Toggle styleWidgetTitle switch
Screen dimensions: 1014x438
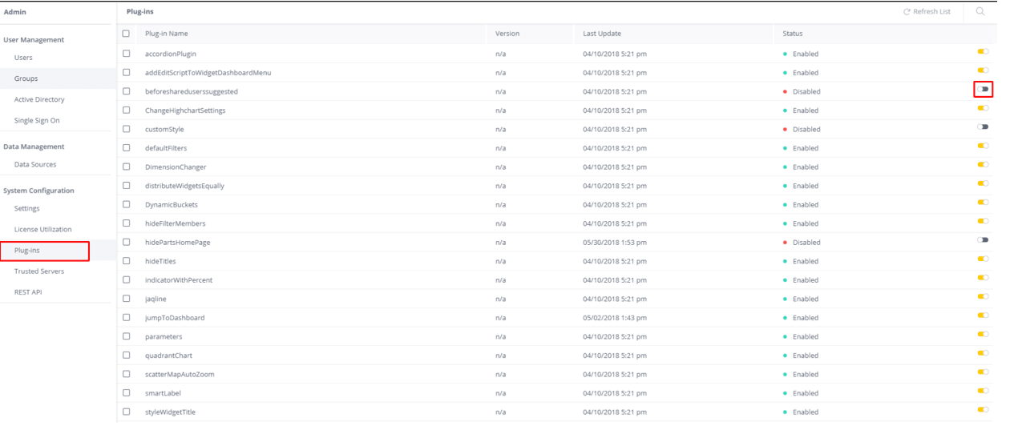click(x=983, y=409)
